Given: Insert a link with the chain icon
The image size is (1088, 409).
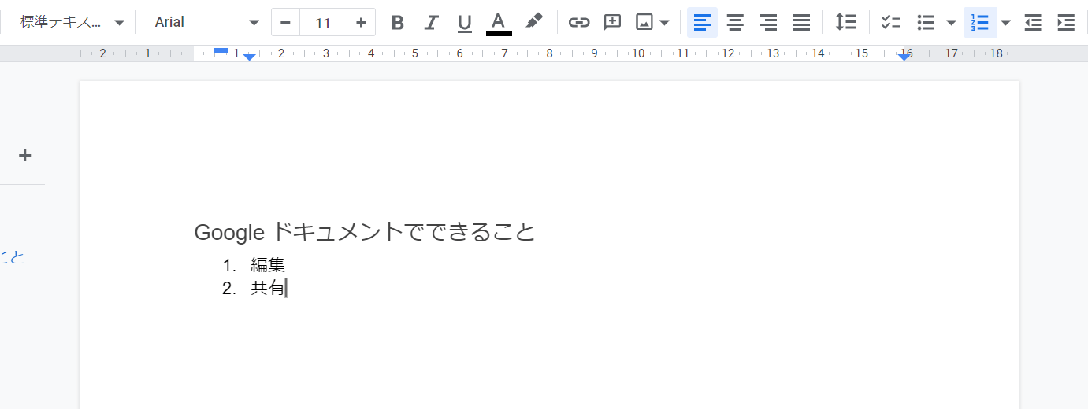Looking at the screenshot, I should [x=579, y=23].
